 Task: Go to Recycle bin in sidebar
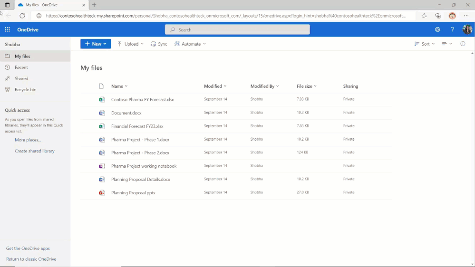pos(25,89)
